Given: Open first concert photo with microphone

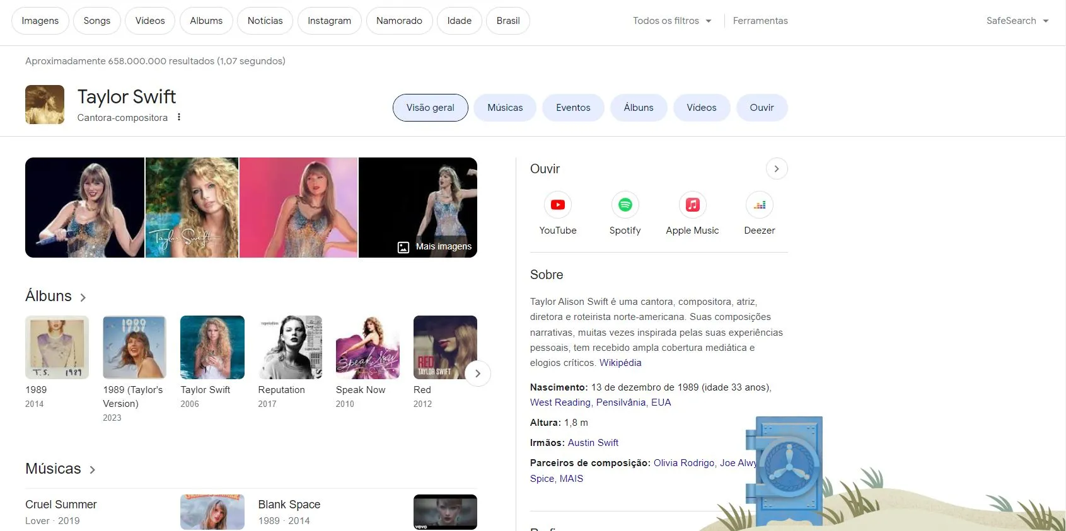Looking at the screenshot, I should coord(84,207).
